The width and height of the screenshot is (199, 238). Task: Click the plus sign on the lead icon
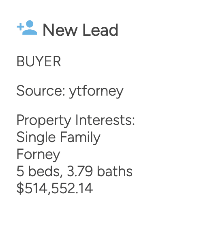[21, 27]
